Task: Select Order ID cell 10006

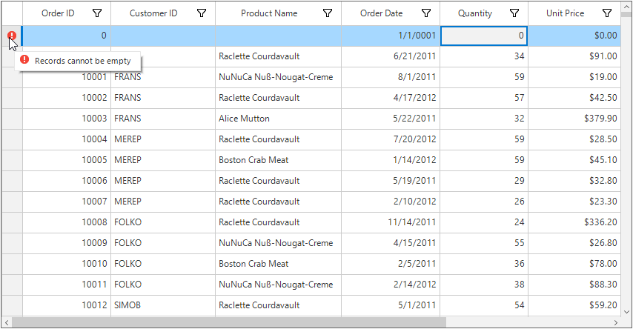Action: pos(67,181)
